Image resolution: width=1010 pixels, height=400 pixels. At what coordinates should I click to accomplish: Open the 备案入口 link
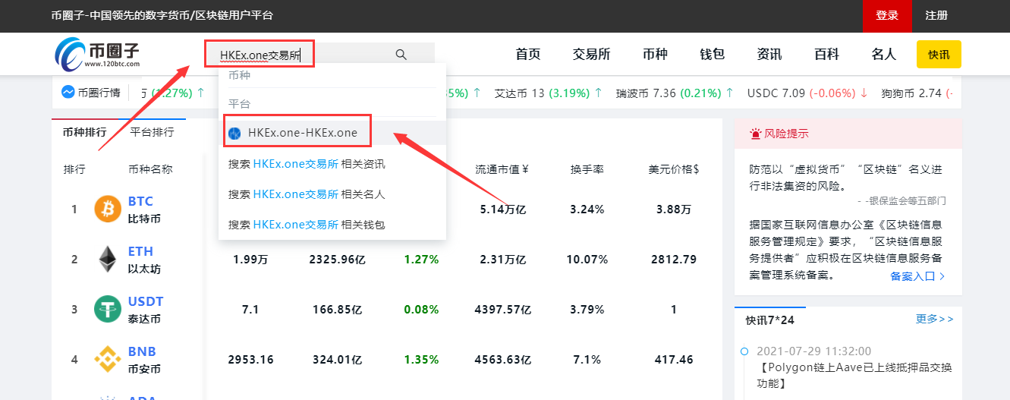(x=917, y=276)
